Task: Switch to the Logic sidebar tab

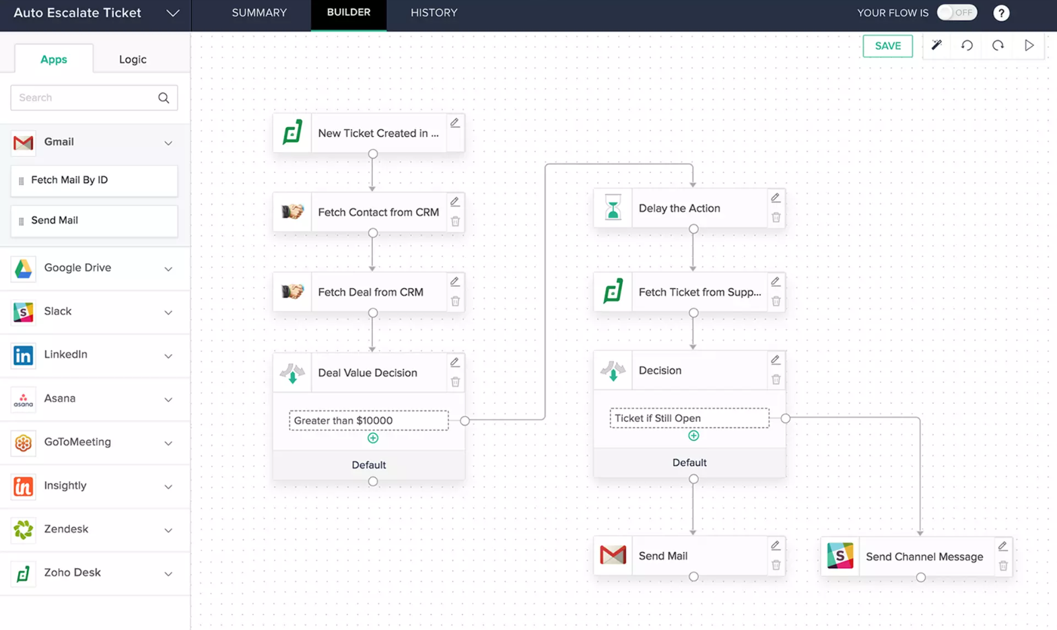Action: coord(133,59)
